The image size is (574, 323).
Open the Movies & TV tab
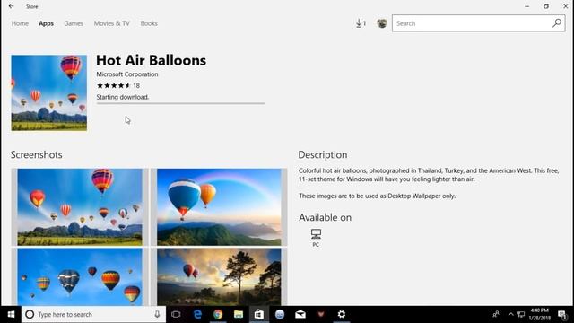pos(111,23)
